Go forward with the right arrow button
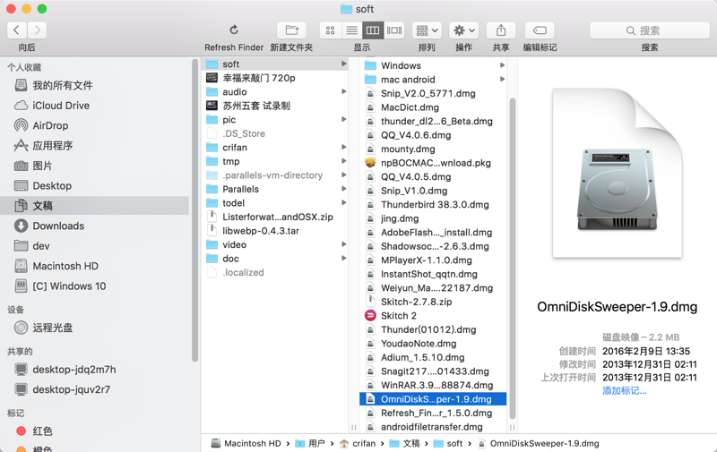 pyautogui.click(x=37, y=30)
